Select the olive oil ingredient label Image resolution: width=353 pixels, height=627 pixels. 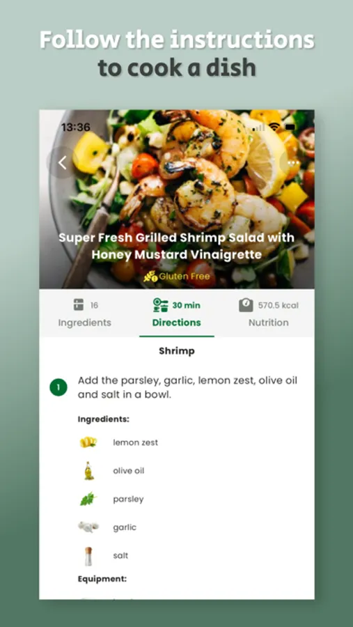(x=128, y=471)
